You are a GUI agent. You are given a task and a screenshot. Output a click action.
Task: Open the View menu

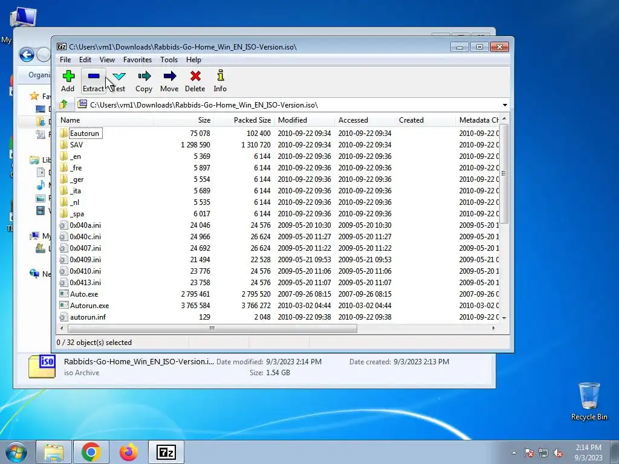(x=107, y=60)
